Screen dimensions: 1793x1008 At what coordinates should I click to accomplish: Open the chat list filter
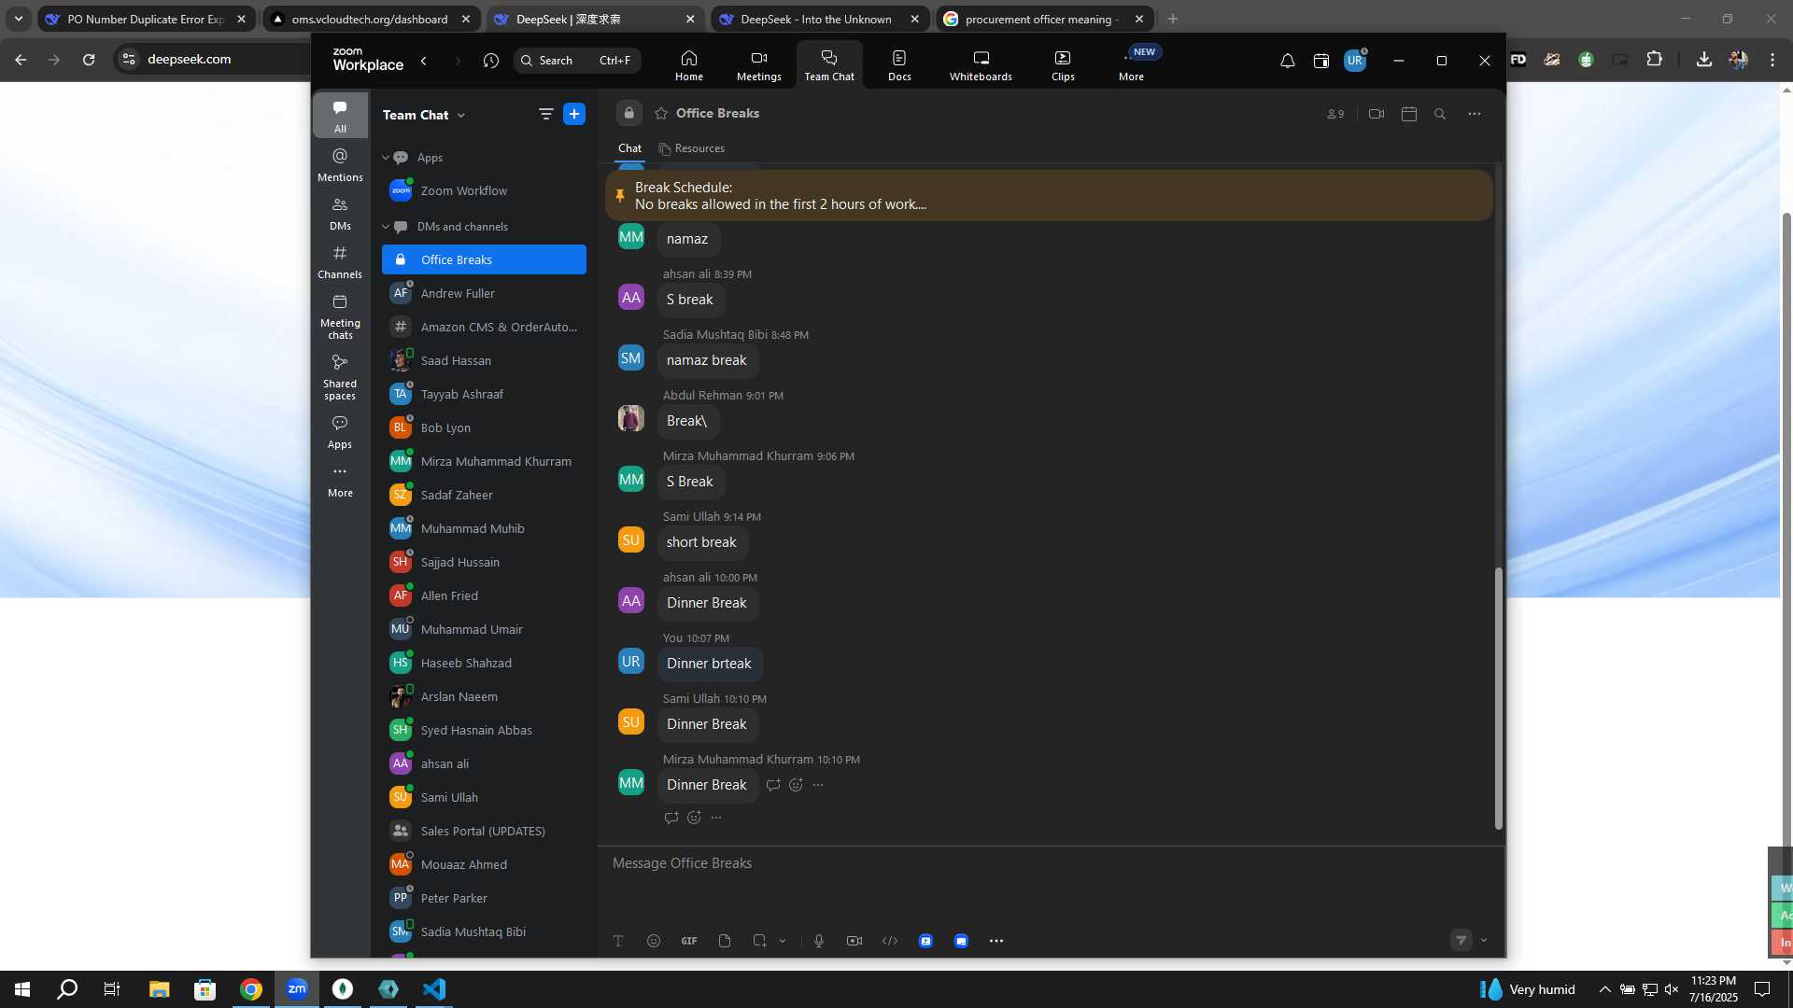coord(545,114)
